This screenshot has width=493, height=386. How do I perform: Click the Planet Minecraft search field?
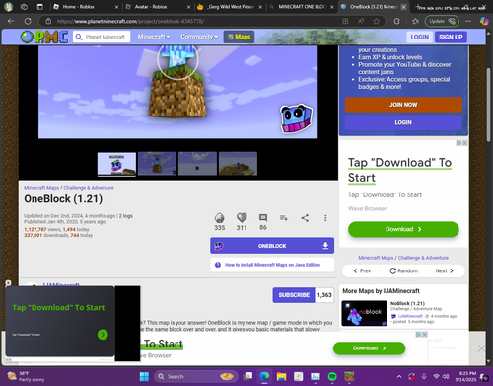click(x=102, y=37)
